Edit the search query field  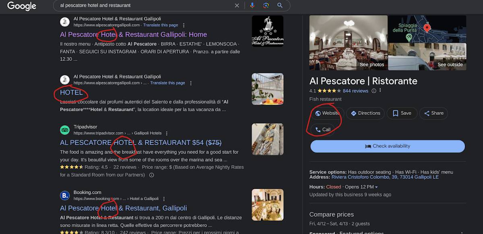click(x=145, y=6)
